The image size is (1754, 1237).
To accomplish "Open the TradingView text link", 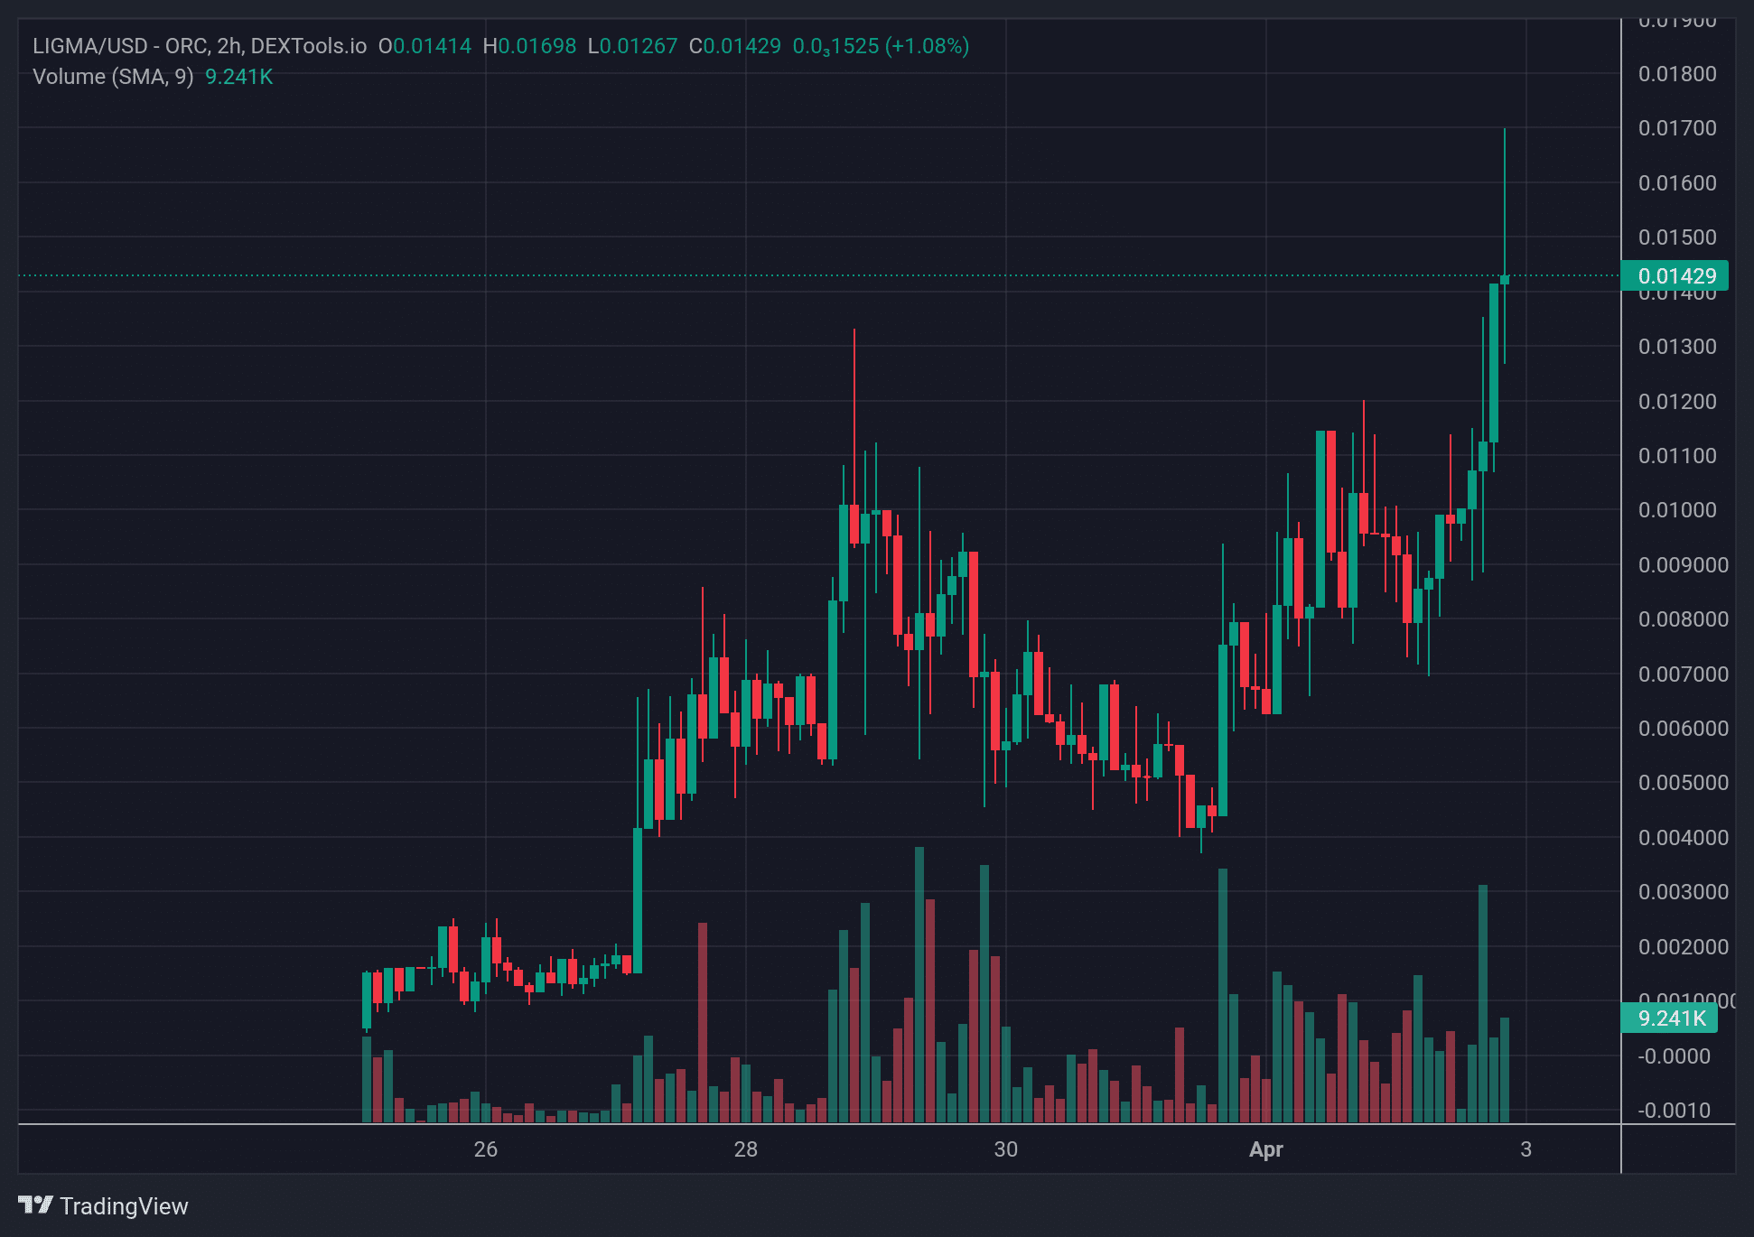I will 124,1206.
